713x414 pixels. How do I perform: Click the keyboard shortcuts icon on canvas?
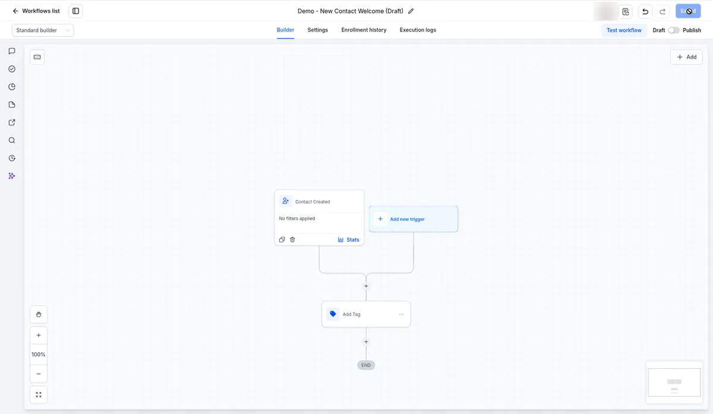37,57
